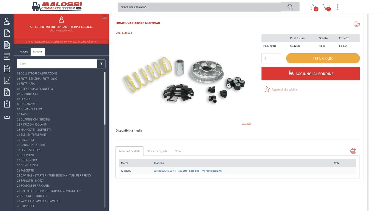Image resolution: width=381 pixels, height=211 pixels.
Task: Select 20 COMPLESSIVI family
Action: (x=27, y=165)
